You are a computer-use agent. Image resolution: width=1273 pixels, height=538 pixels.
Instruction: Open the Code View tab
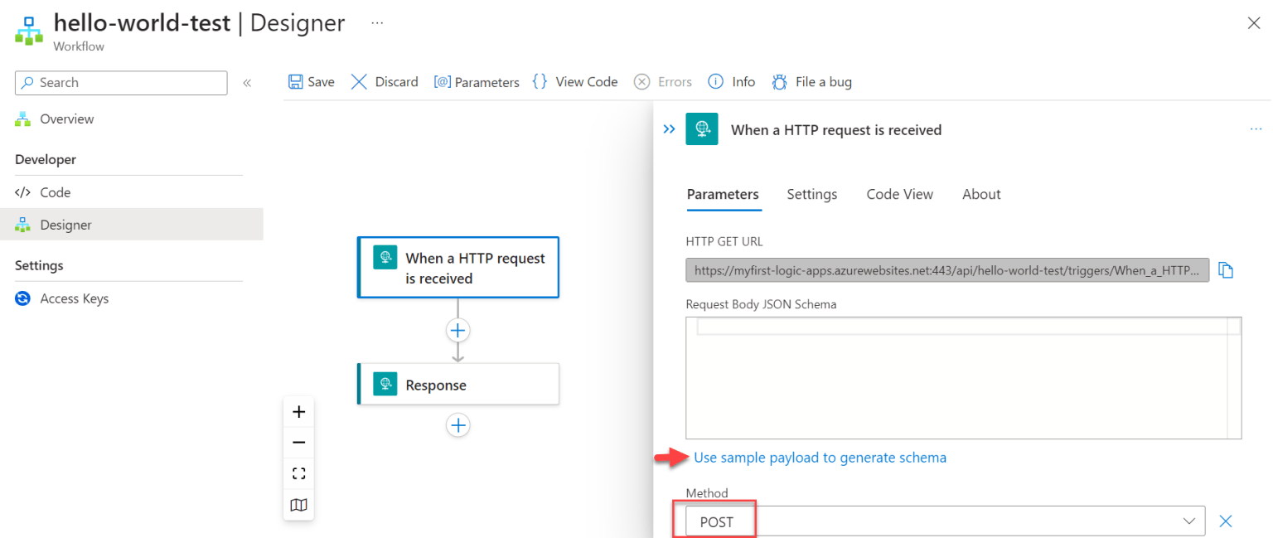(899, 194)
